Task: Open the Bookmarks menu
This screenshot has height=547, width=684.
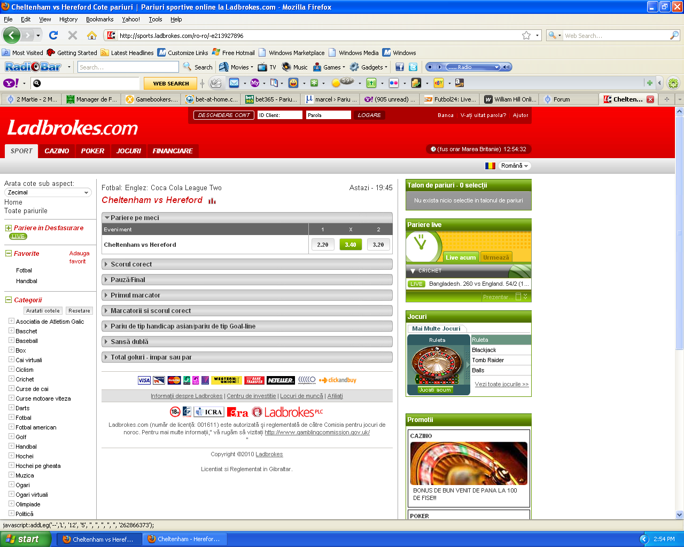Action: [x=99, y=19]
